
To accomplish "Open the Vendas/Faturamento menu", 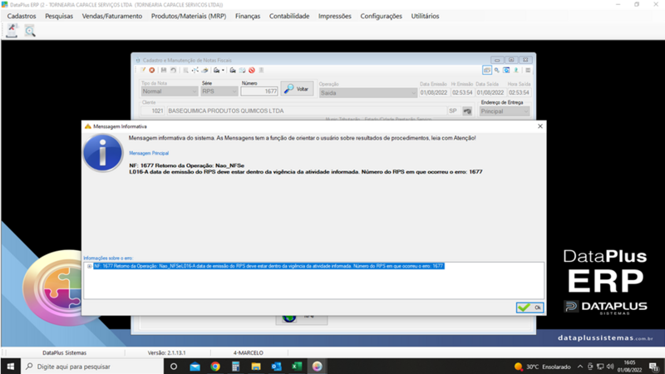I will pyautogui.click(x=112, y=16).
